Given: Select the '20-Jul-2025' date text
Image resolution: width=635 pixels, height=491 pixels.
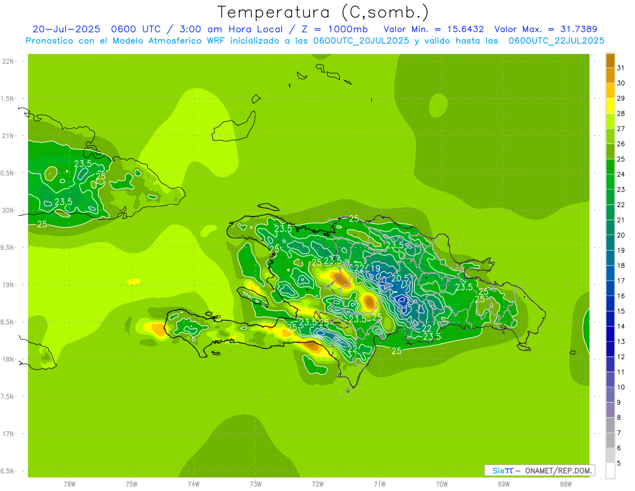Looking at the screenshot, I should click(x=67, y=29).
